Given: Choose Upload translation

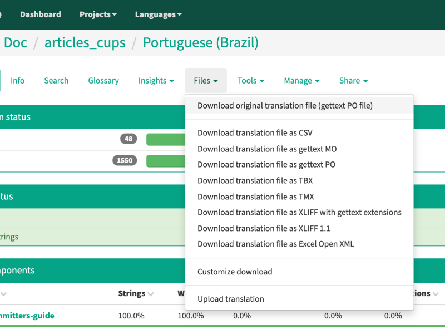Looking at the screenshot, I should pos(299,299).
